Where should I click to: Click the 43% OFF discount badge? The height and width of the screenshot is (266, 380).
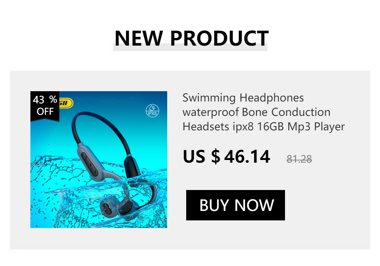coord(45,106)
